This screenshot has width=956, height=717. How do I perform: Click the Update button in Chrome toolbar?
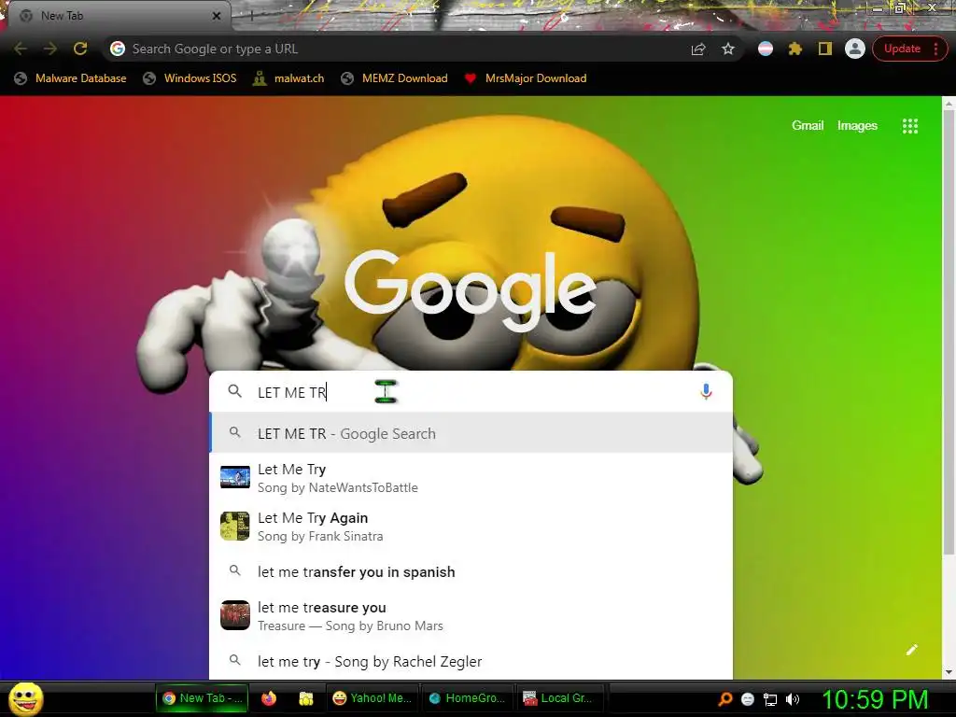pyautogui.click(x=909, y=49)
